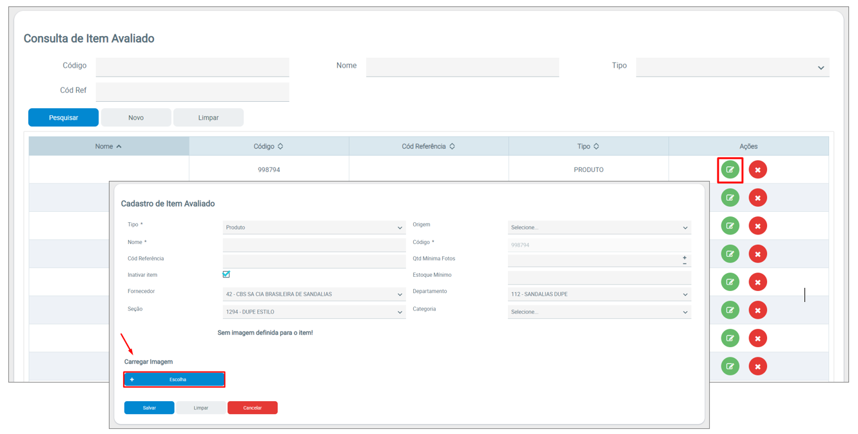The height and width of the screenshot is (434, 858).
Task: Open the Origem Selecione dropdown
Action: tap(599, 227)
